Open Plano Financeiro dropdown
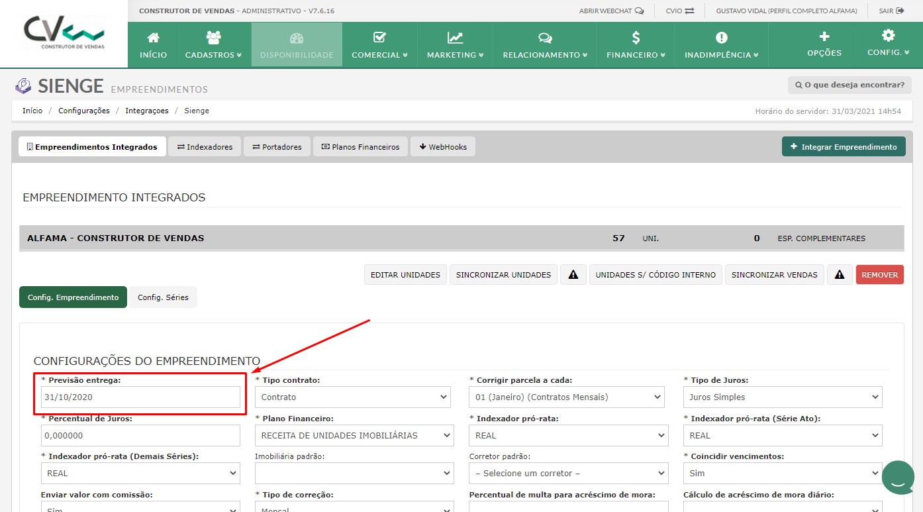The height and width of the screenshot is (512, 923). 354,435
